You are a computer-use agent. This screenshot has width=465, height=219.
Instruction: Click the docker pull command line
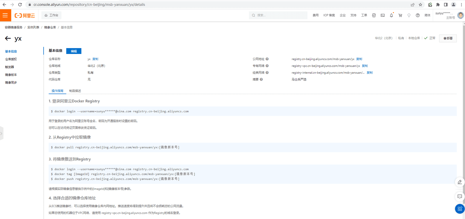click(115, 147)
